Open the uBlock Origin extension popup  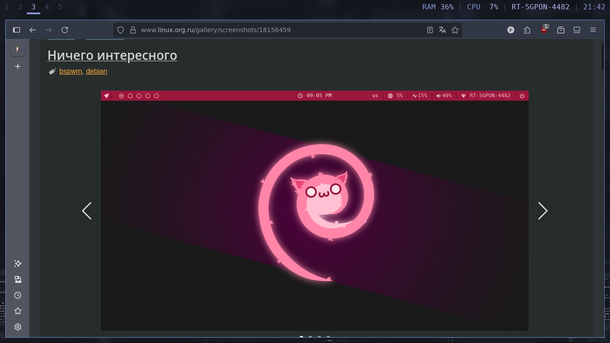544,30
